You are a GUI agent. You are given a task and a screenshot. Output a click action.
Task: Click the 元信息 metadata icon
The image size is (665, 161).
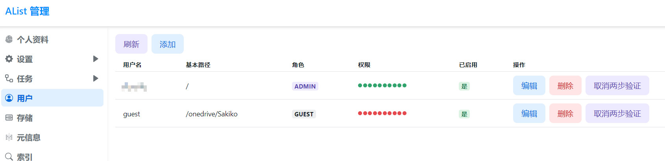click(x=9, y=137)
